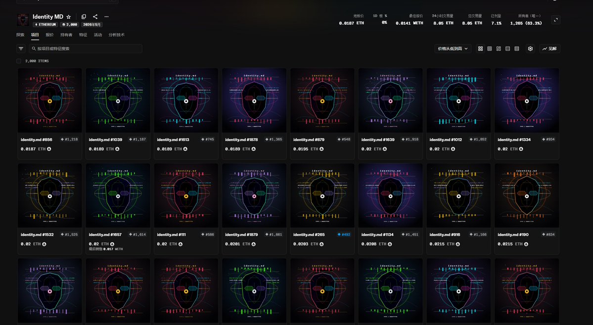The height and width of the screenshot is (325, 593).
Task: Open the 分析技术 tab
Action: pos(117,35)
